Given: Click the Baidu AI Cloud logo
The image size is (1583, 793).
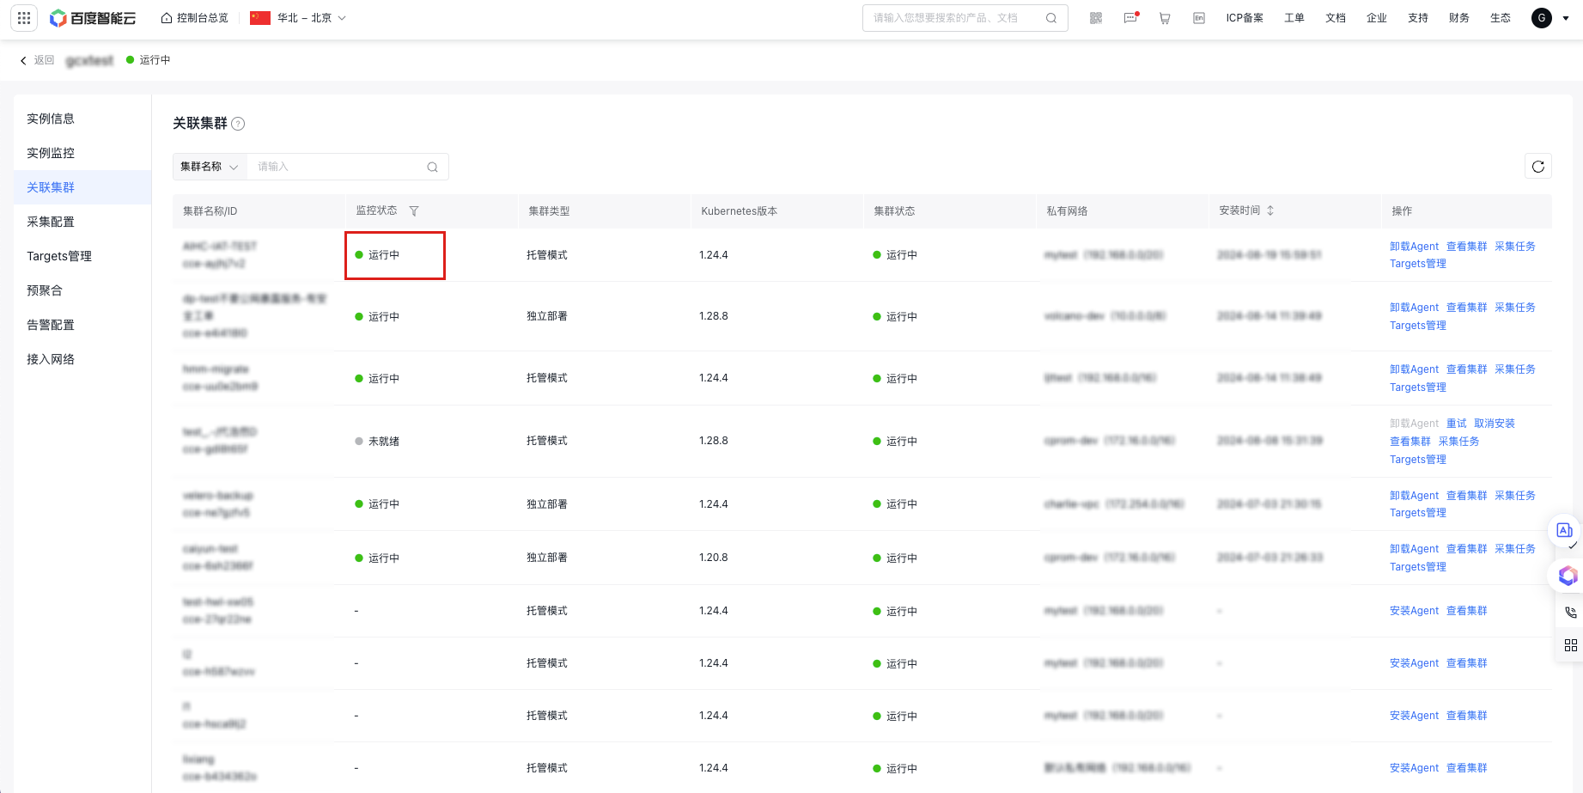Looking at the screenshot, I should pyautogui.click(x=93, y=18).
